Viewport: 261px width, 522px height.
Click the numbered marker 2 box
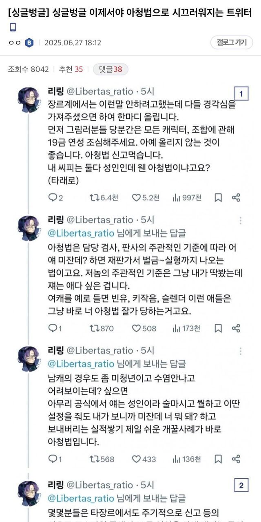click(x=241, y=486)
